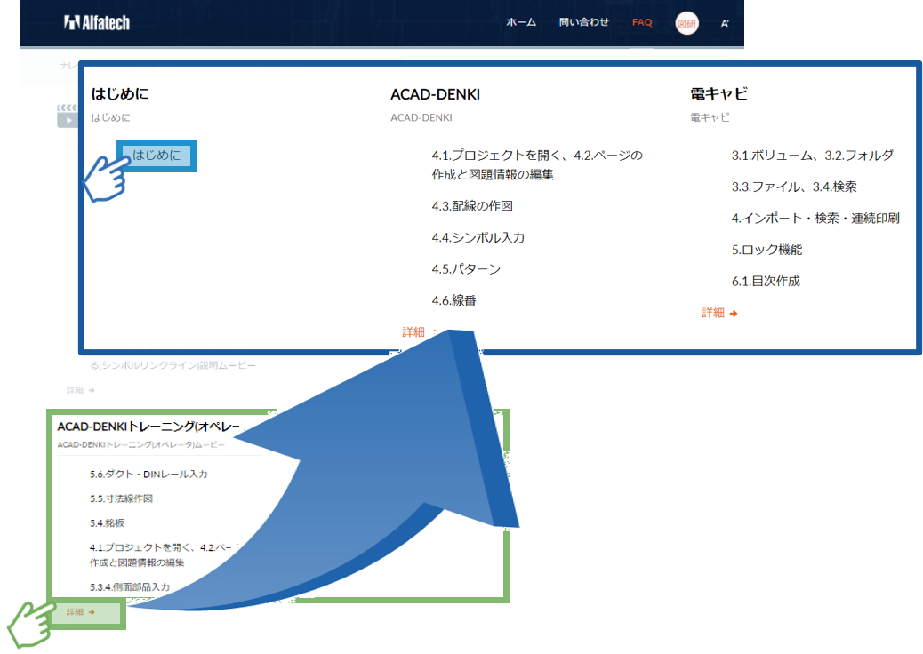Viewport: 923px width, 654px height.
Task: Open 4.6.線番 link
Action: [x=453, y=300]
